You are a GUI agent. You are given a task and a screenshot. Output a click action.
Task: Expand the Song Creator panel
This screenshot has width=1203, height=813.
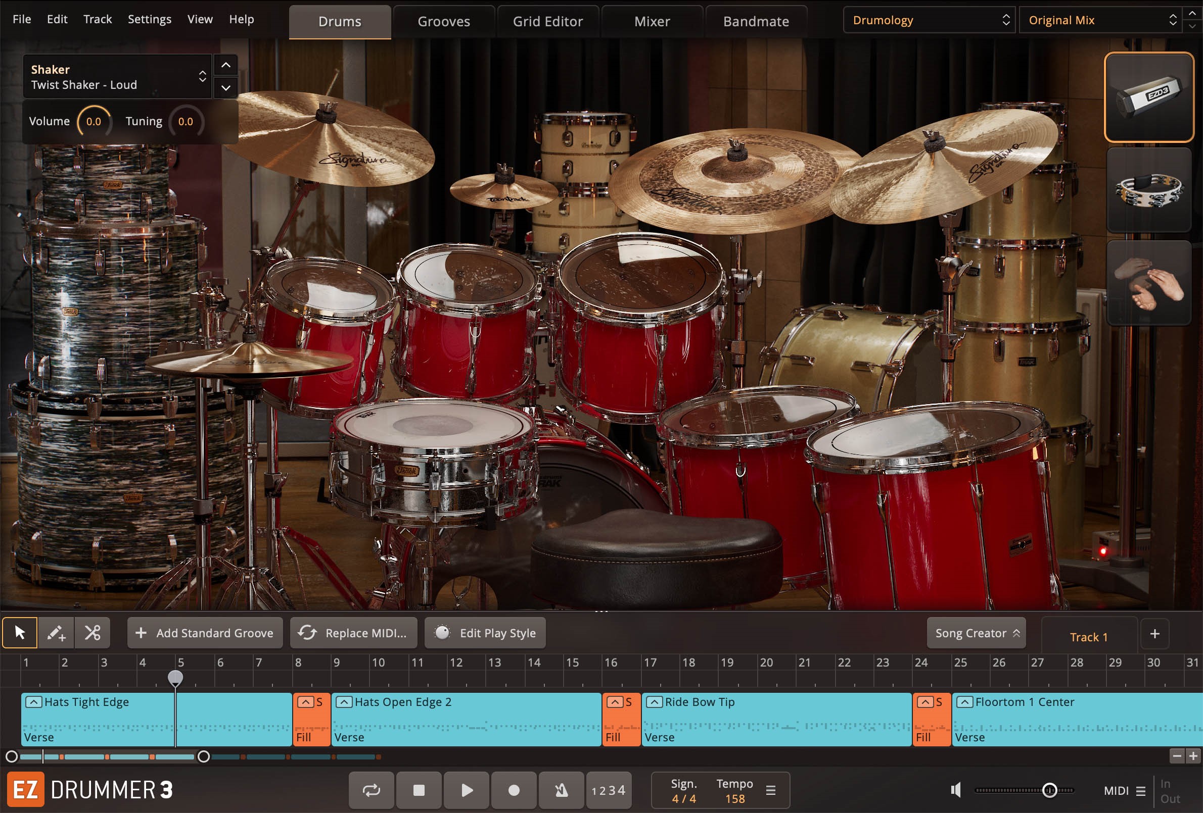(x=976, y=633)
